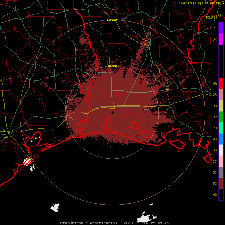The image size is (225, 225).
Task: Click the "13 JUN 25" date text
Action: 145,223
